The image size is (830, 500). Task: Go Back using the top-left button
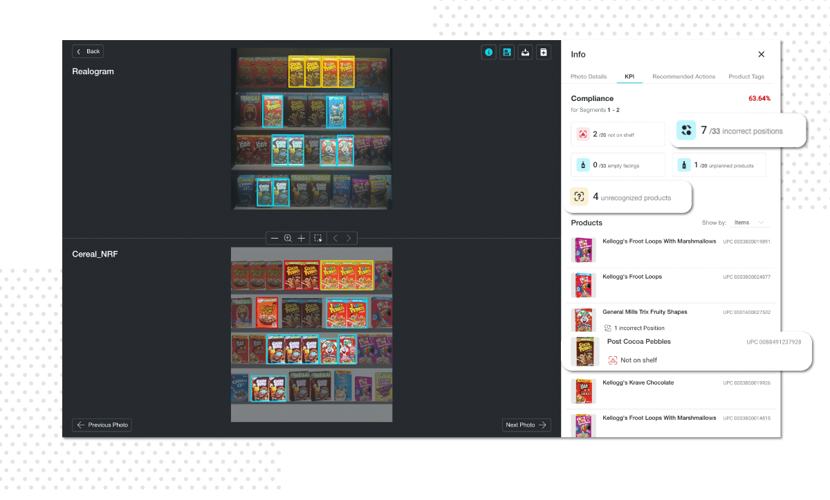[88, 51]
